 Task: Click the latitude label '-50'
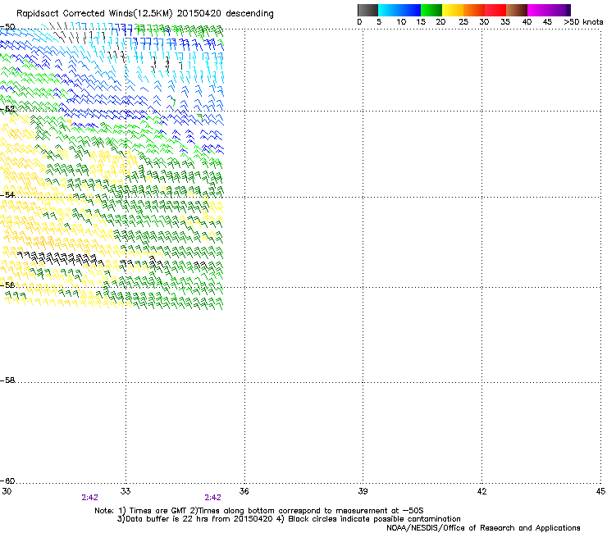[7, 27]
